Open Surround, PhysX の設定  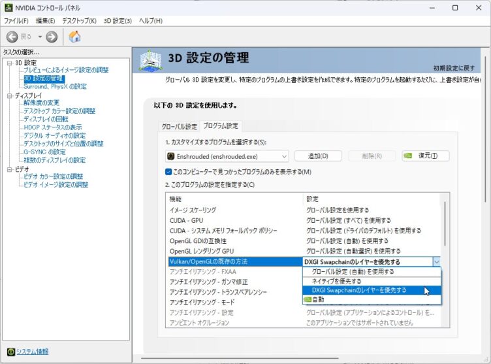[x=55, y=86]
